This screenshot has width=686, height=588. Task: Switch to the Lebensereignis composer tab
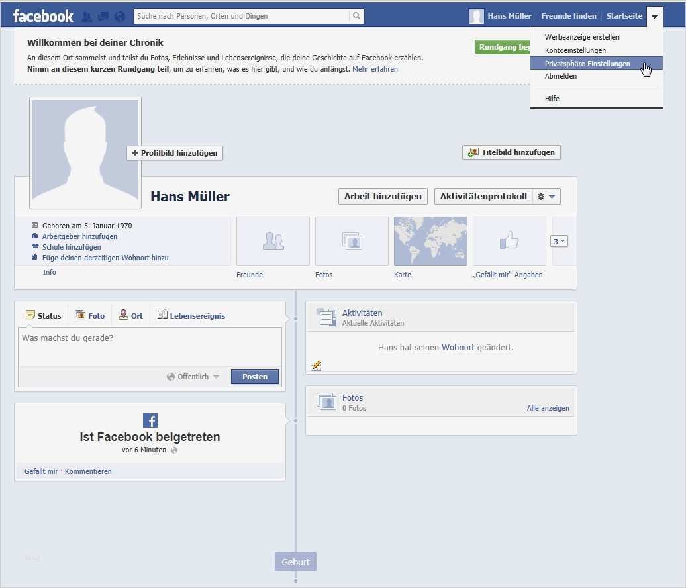pos(191,315)
